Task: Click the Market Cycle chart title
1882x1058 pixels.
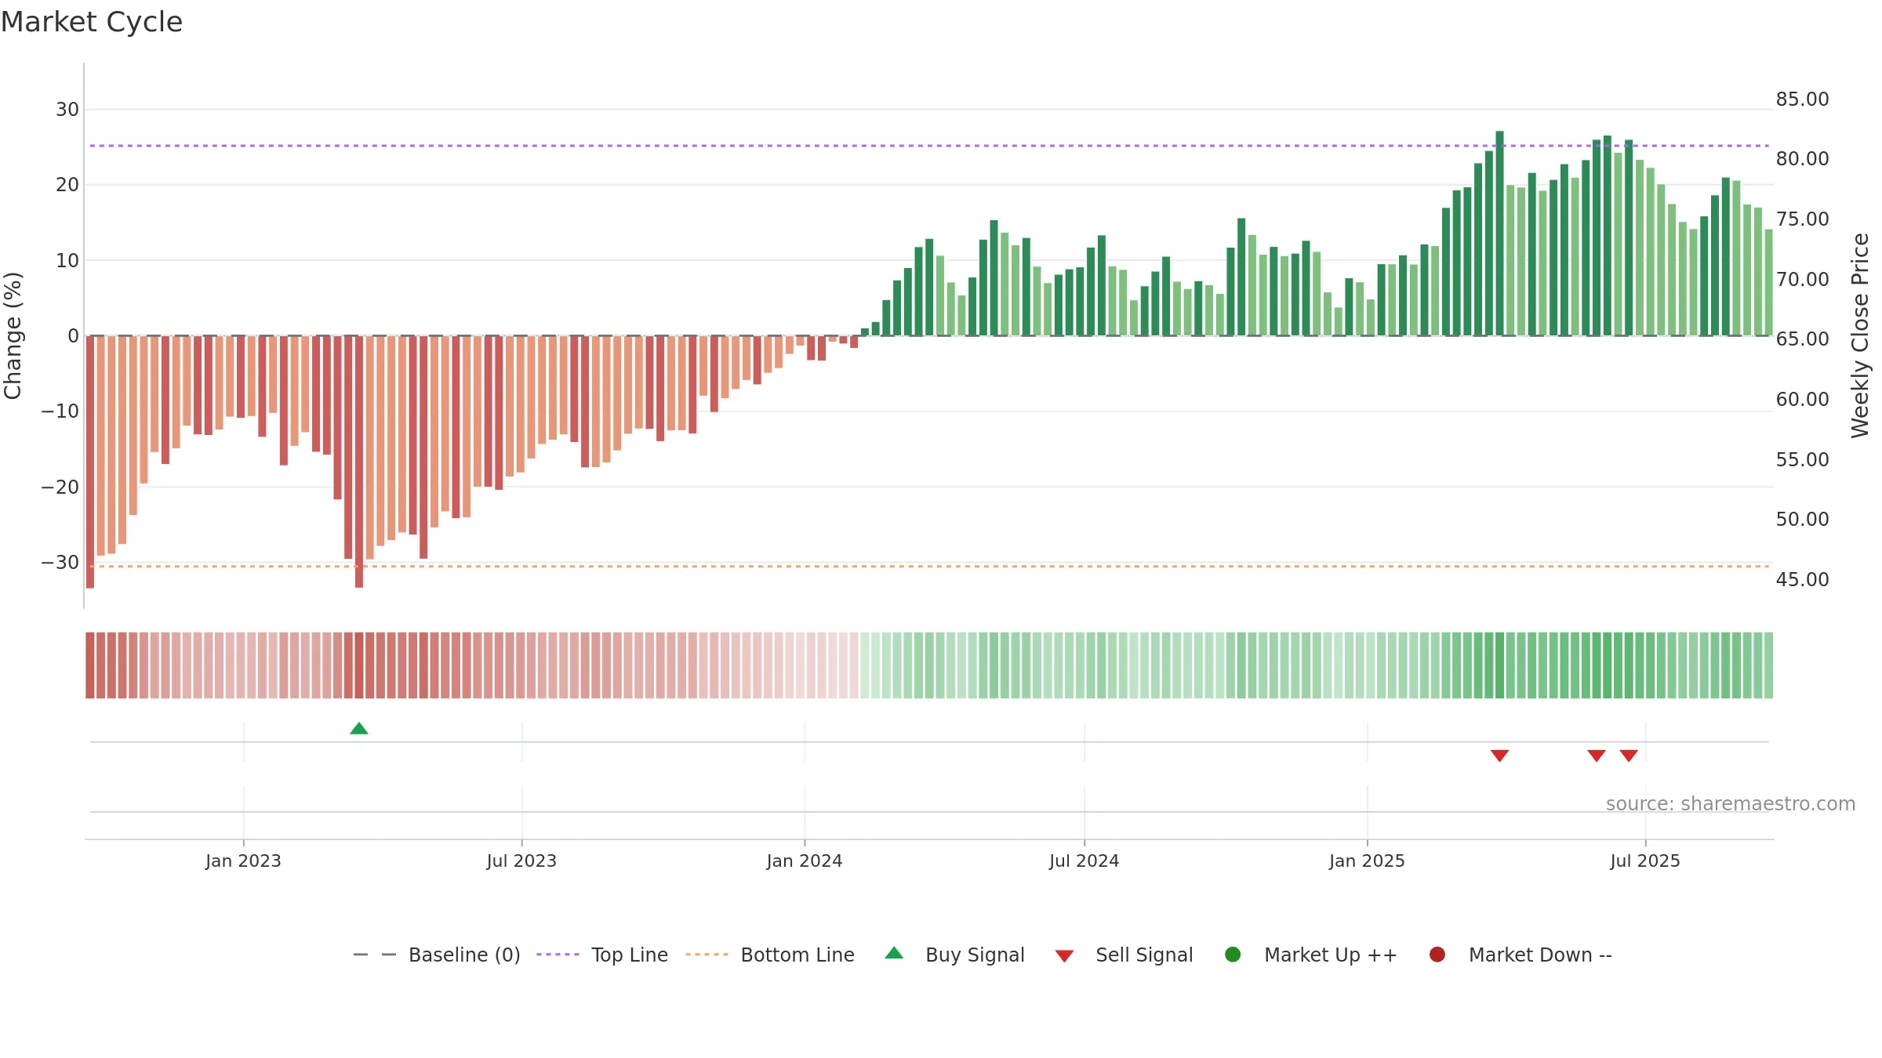Action: point(92,22)
